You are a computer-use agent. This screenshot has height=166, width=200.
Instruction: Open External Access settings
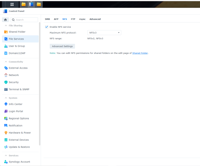pos(18,68)
